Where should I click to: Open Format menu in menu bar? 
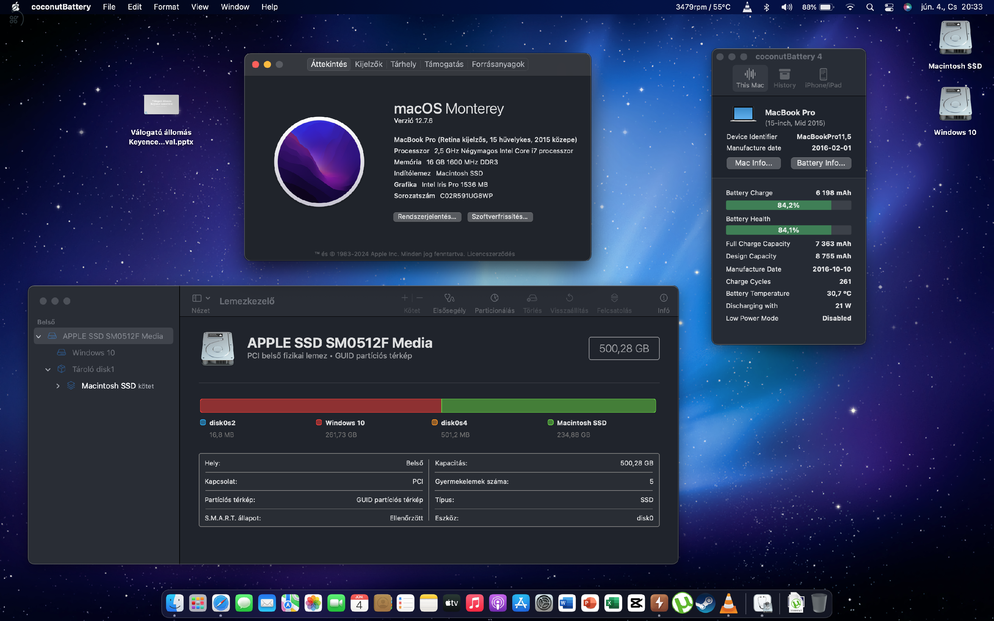(166, 7)
